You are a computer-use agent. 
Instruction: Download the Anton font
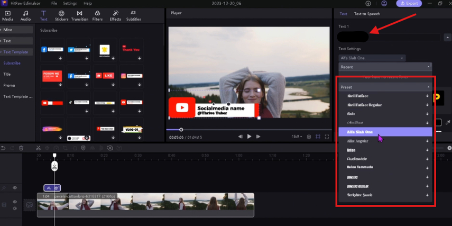coord(428,150)
